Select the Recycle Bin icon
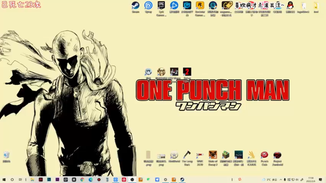 pos(7,157)
